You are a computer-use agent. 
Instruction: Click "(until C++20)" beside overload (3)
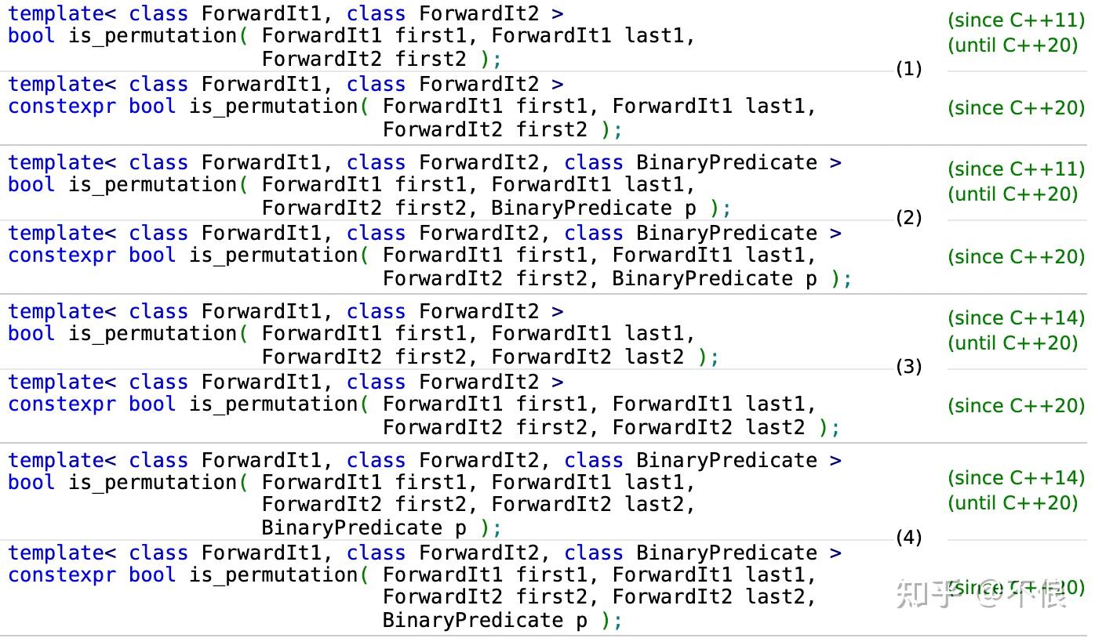coord(1013,343)
